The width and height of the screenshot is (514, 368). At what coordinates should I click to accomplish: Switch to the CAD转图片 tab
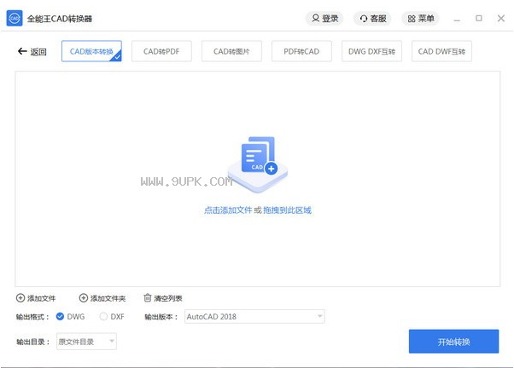[231, 51]
